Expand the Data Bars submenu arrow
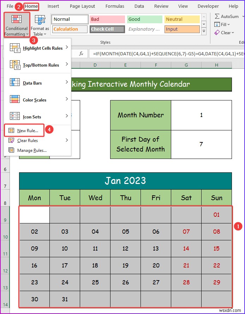Image resolution: width=245 pixels, height=314 pixels. point(67,82)
